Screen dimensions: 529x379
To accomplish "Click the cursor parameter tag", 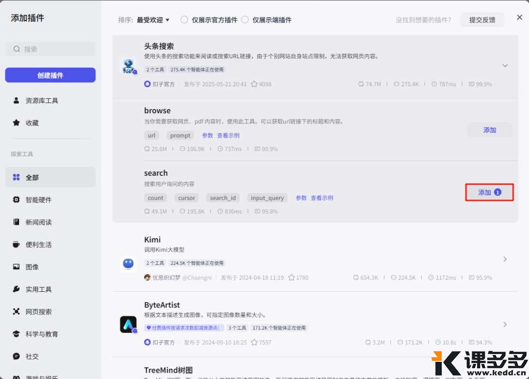I will pos(187,198).
